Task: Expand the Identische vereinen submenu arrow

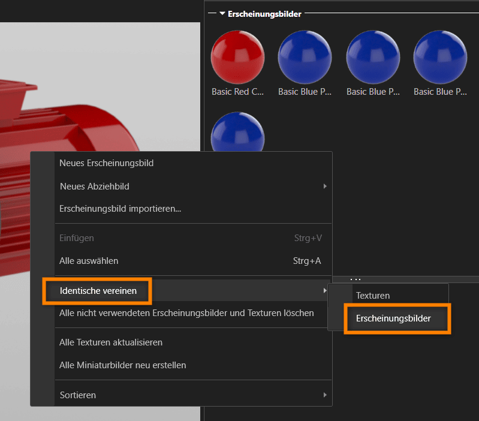Action: pos(325,290)
